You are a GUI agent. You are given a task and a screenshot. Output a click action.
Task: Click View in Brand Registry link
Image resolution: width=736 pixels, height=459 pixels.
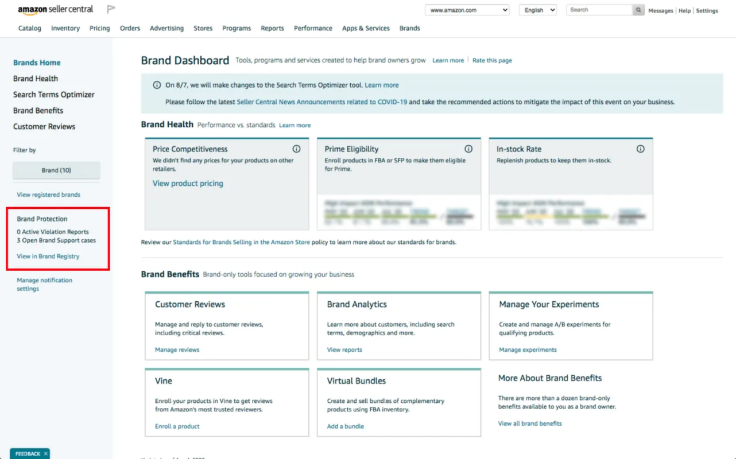point(48,256)
